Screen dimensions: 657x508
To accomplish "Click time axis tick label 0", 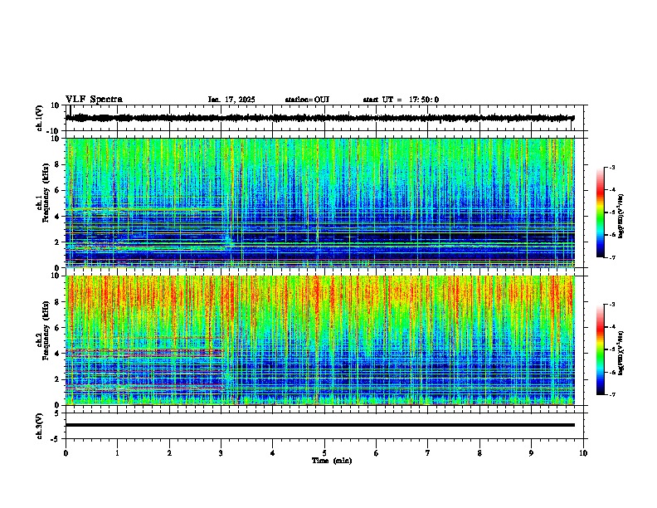I will tap(66, 453).
